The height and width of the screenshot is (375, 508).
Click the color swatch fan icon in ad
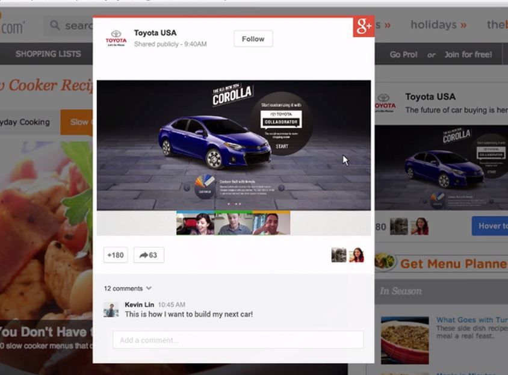[205, 187]
